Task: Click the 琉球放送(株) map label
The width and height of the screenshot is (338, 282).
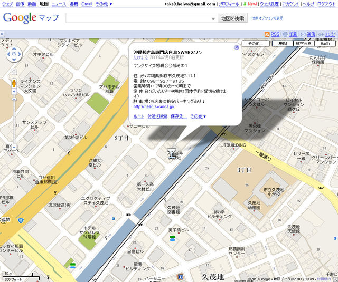Action: (60, 205)
